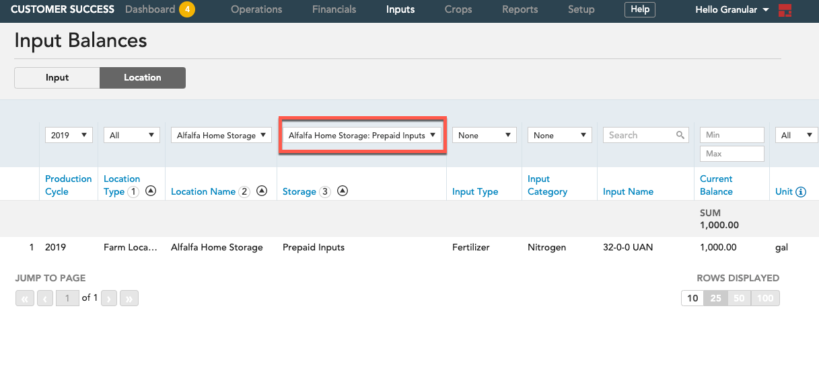Viewport: 819px width, 378px height.
Task: Jump to the last page arrow
Action: 130,298
